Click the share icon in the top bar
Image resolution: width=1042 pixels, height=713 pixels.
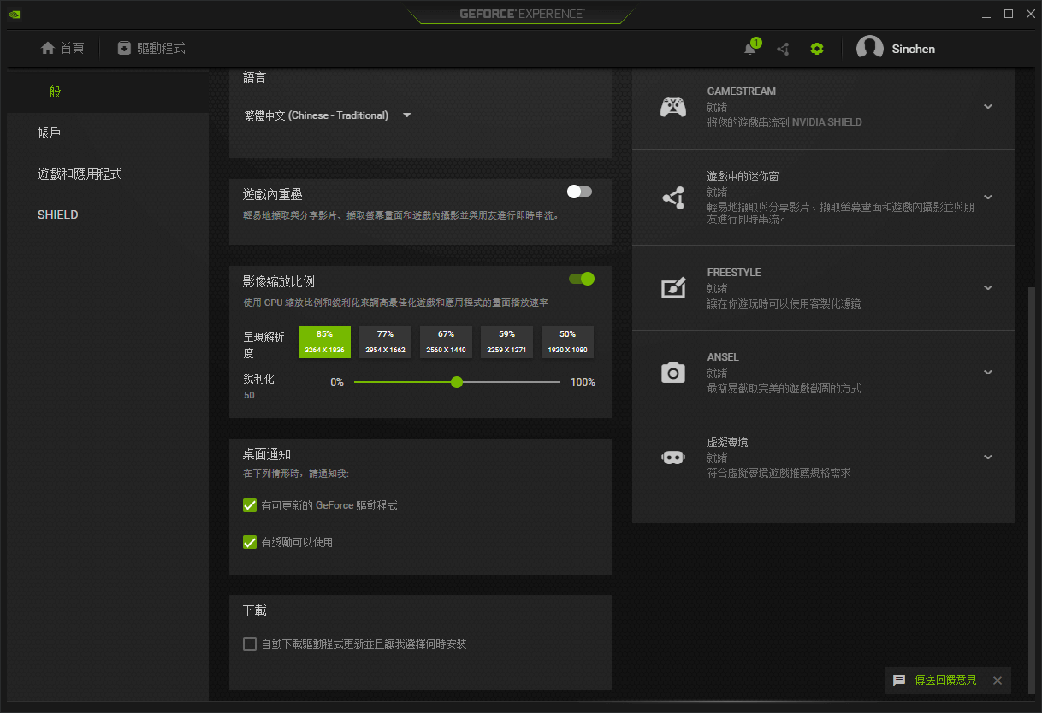pyautogui.click(x=783, y=49)
